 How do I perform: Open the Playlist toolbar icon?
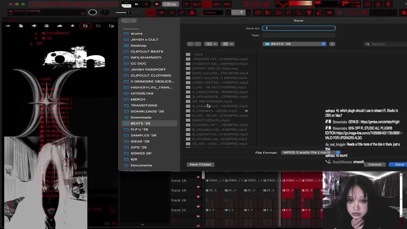258,12
